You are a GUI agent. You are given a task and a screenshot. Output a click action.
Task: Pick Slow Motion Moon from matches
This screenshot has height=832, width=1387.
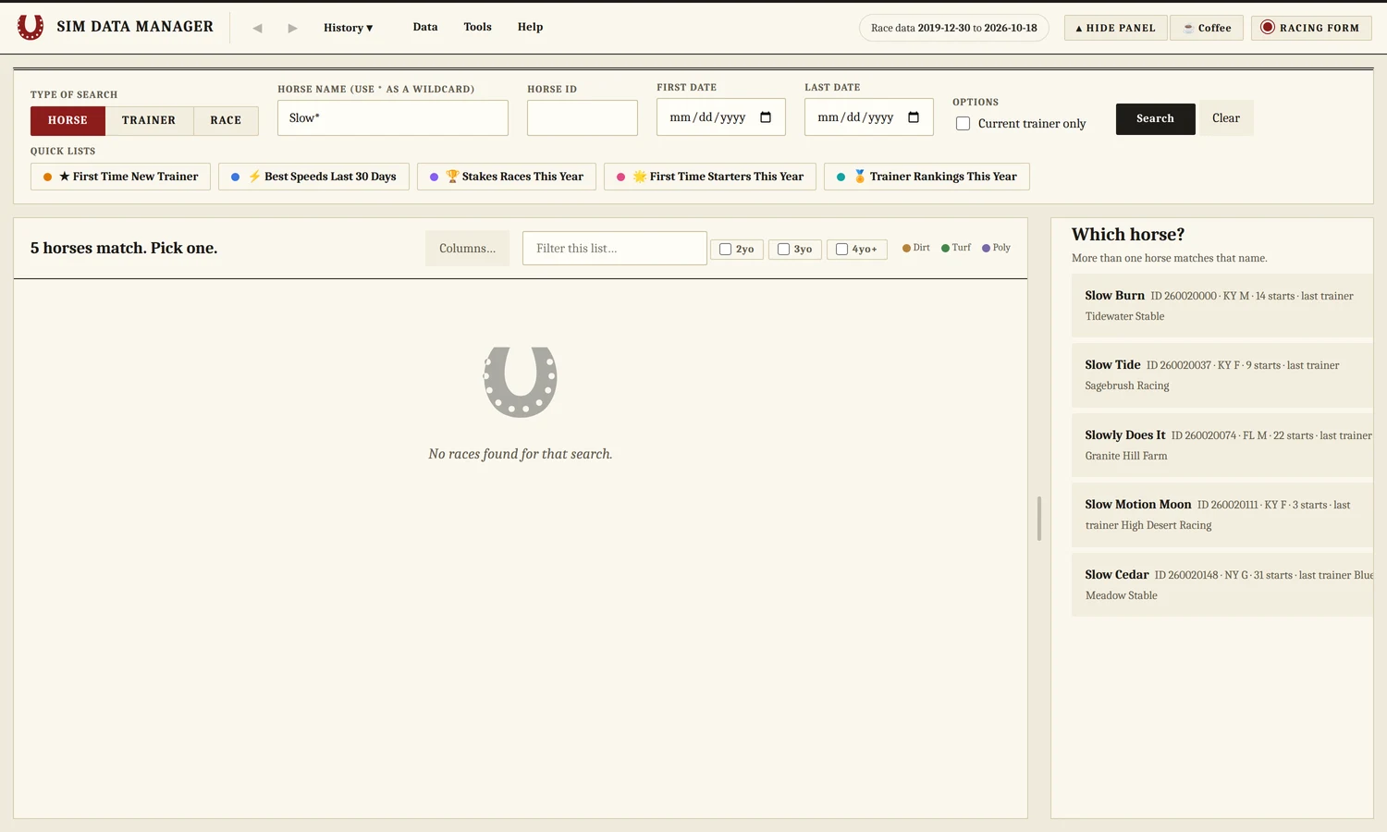pos(1222,515)
